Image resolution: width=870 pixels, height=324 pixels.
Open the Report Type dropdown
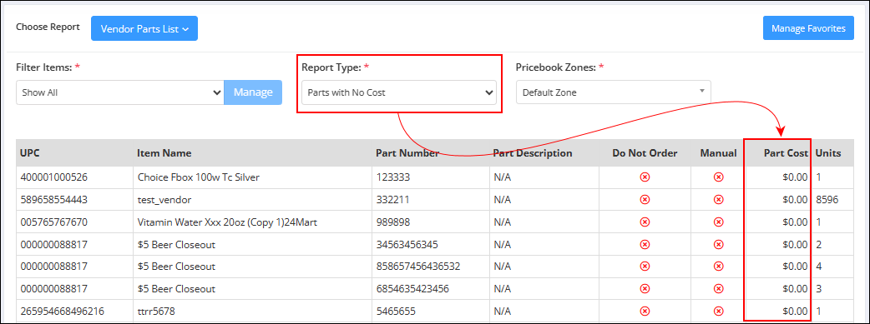click(x=398, y=92)
